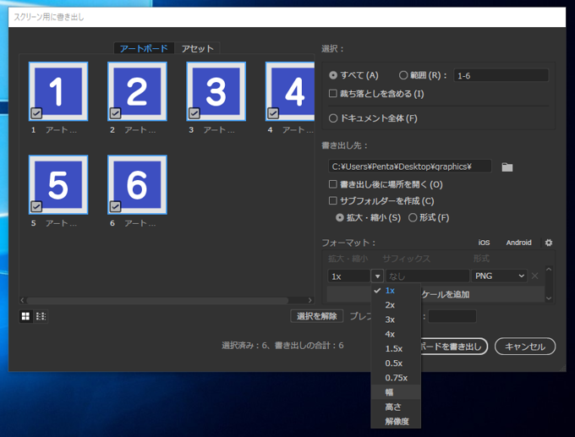
Task: Choose 解像度 (resolution) from scale list
Action: [396, 422]
